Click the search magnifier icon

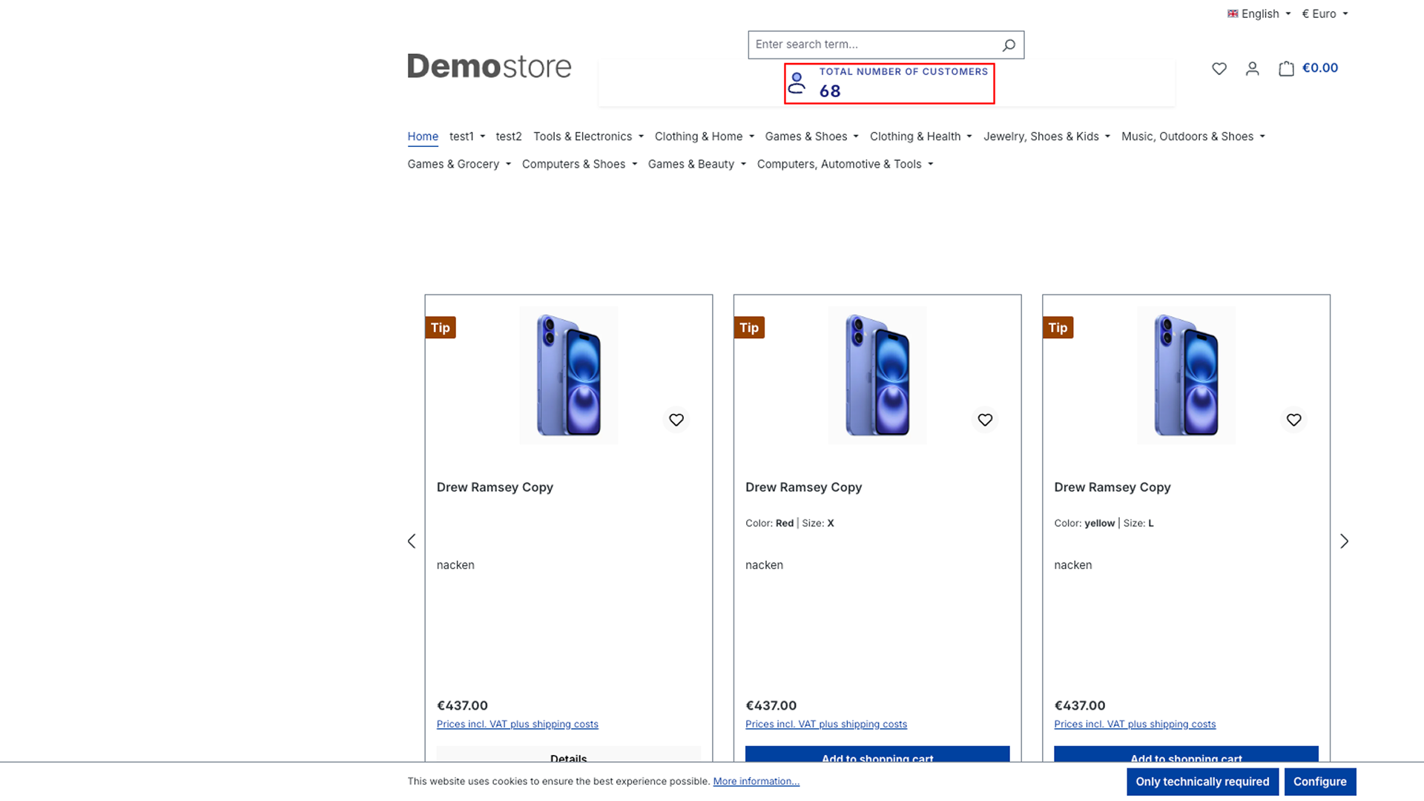(1009, 45)
